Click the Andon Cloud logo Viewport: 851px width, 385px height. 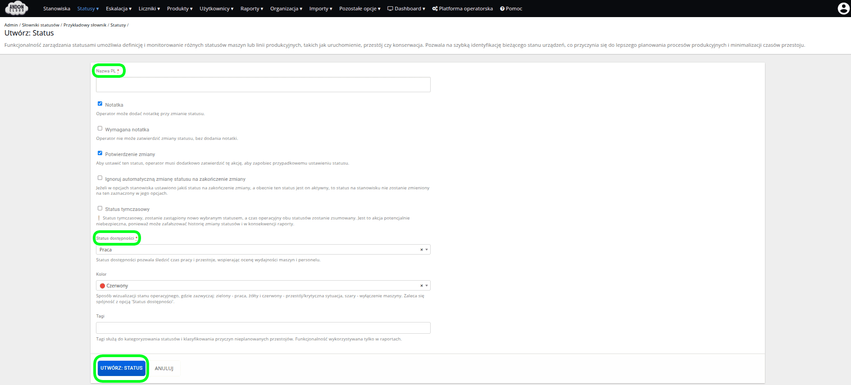[x=17, y=8]
